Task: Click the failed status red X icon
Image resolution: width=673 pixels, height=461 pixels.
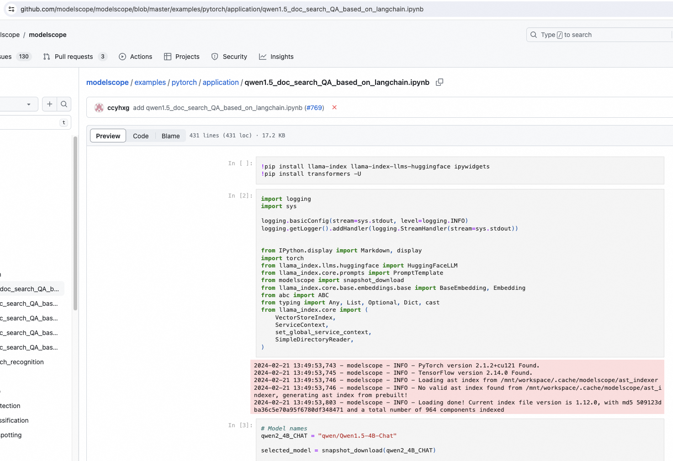Action: (334, 107)
